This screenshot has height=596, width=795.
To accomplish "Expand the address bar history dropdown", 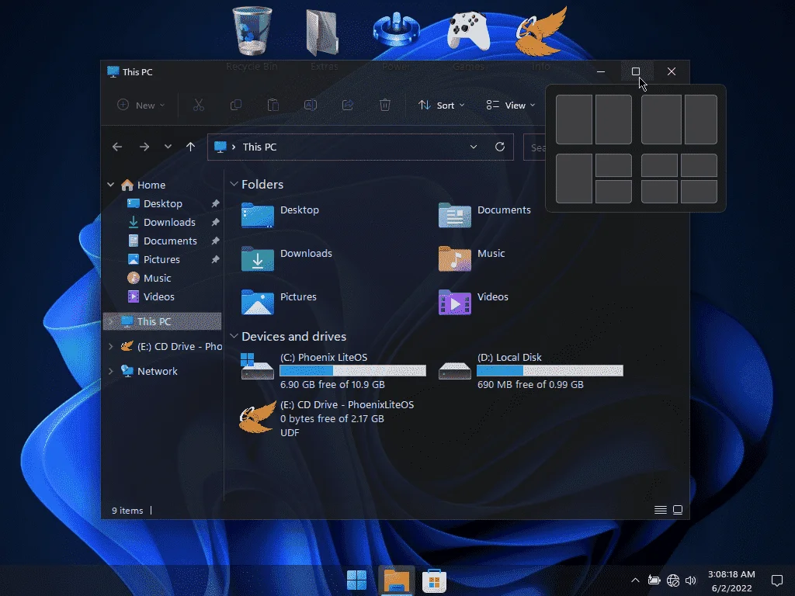I will pyautogui.click(x=474, y=147).
